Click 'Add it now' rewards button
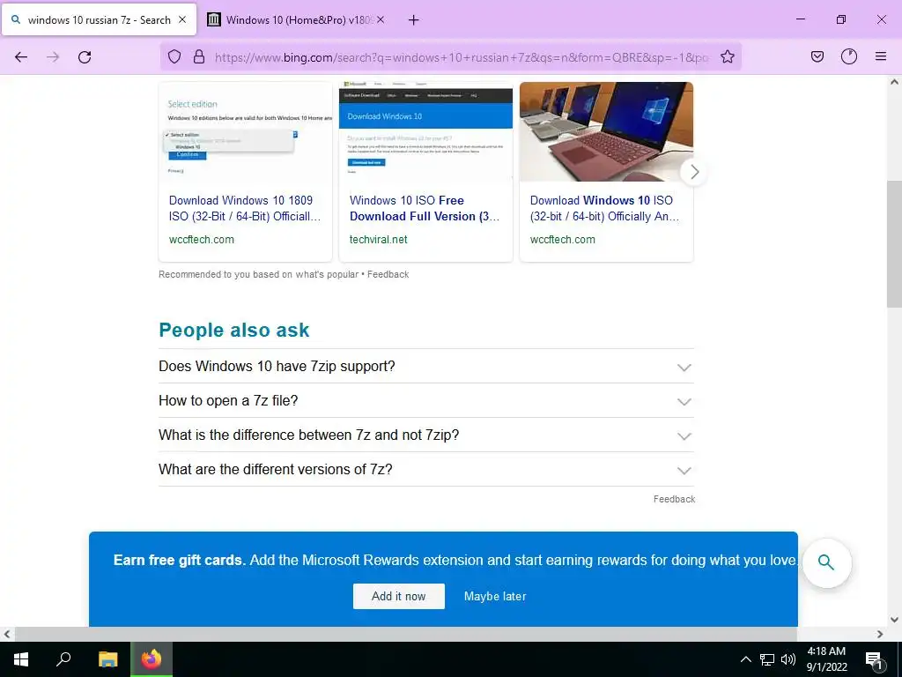The image size is (902, 677). pyautogui.click(x=399, y=597)
